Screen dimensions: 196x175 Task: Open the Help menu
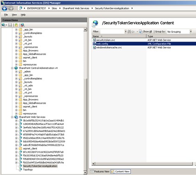(x=23, y=15)
